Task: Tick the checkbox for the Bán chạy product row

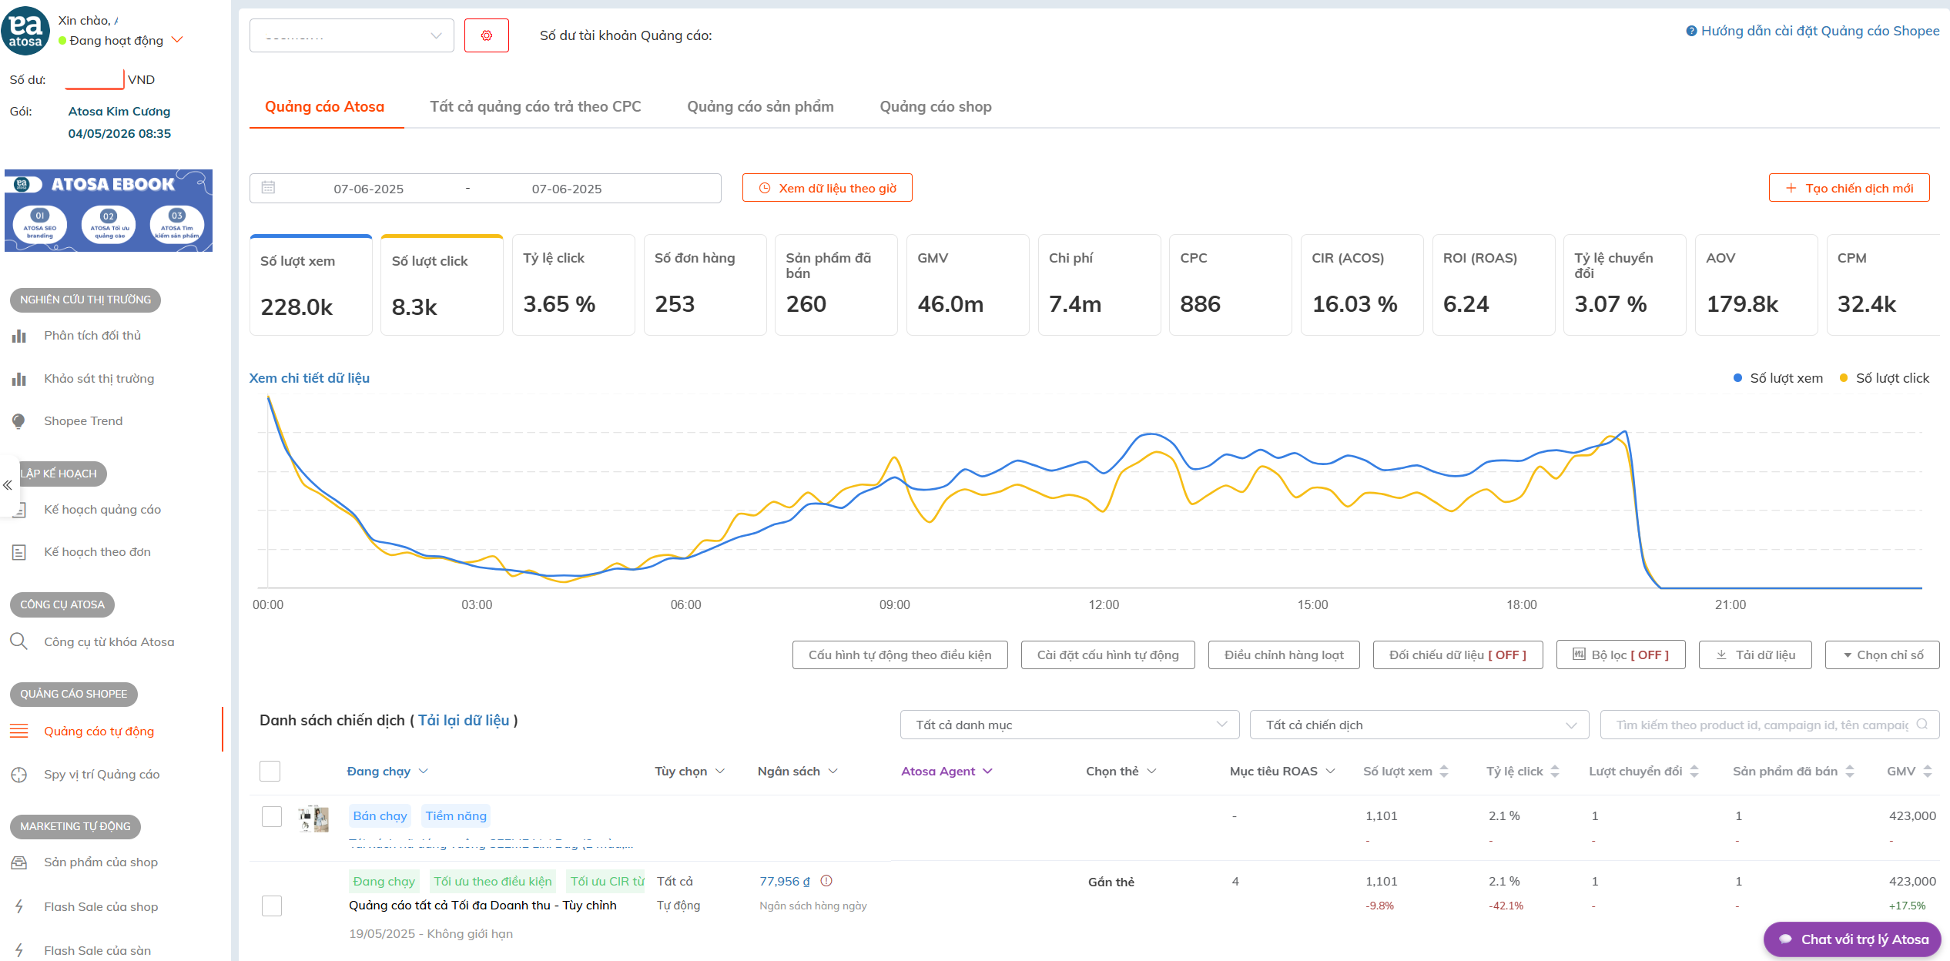Action: pos(272,816)
